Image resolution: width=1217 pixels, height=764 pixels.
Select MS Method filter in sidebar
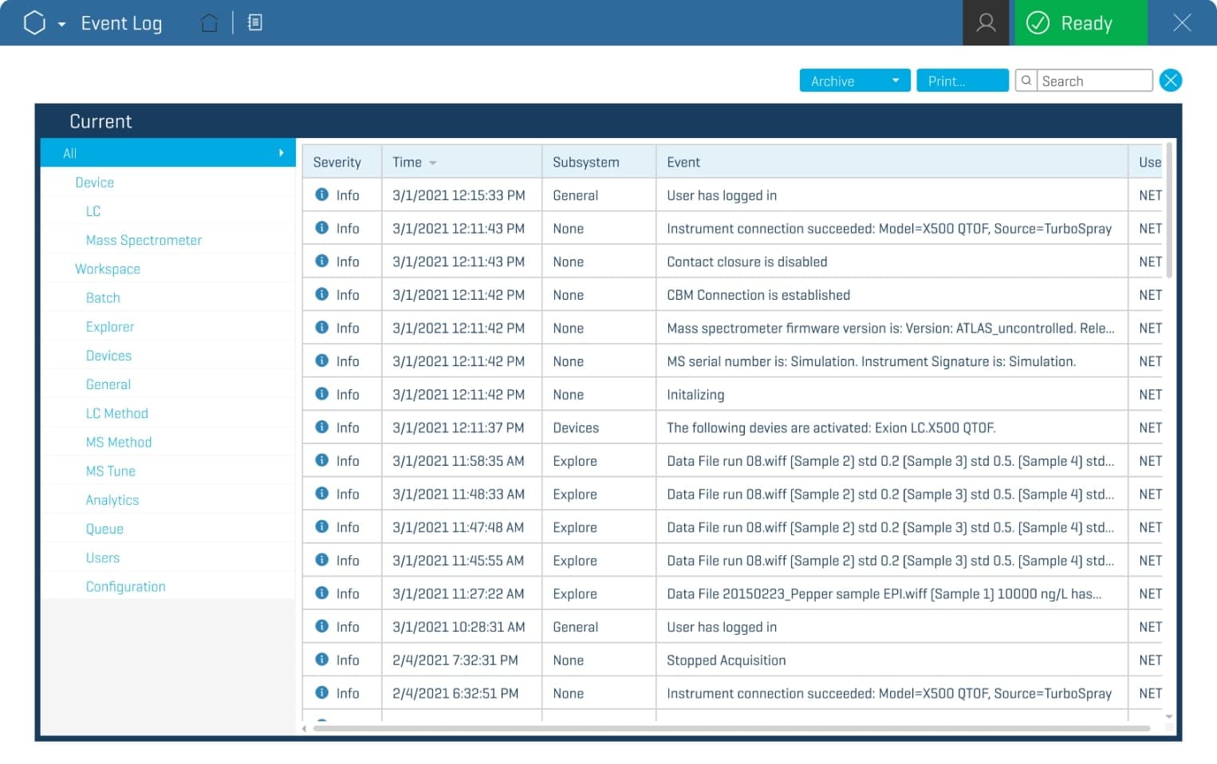coord(118,442)
